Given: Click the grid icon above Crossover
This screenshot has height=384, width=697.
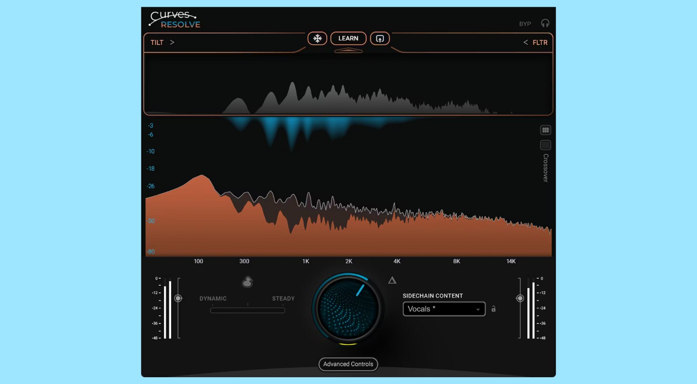Looking at the screenshot, I should coord(545,130).
